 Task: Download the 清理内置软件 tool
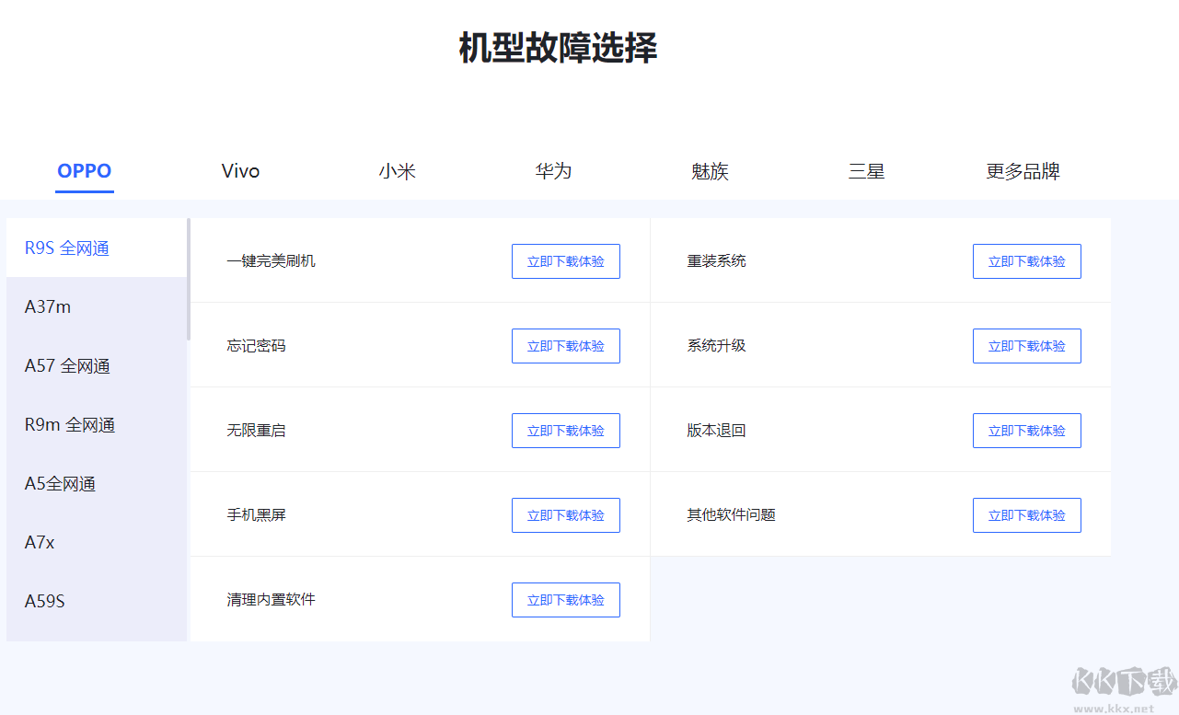pyautogui.click(x=566, y=600)
